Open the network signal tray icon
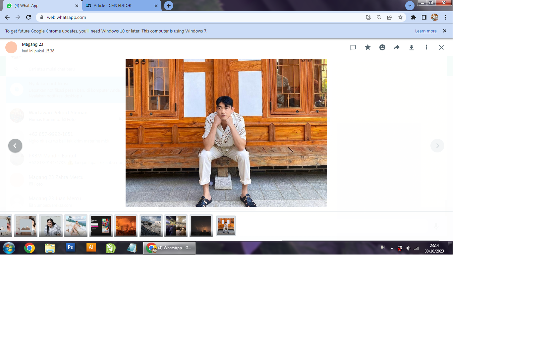This screenshot has height=342, width=556. (416, 248)
